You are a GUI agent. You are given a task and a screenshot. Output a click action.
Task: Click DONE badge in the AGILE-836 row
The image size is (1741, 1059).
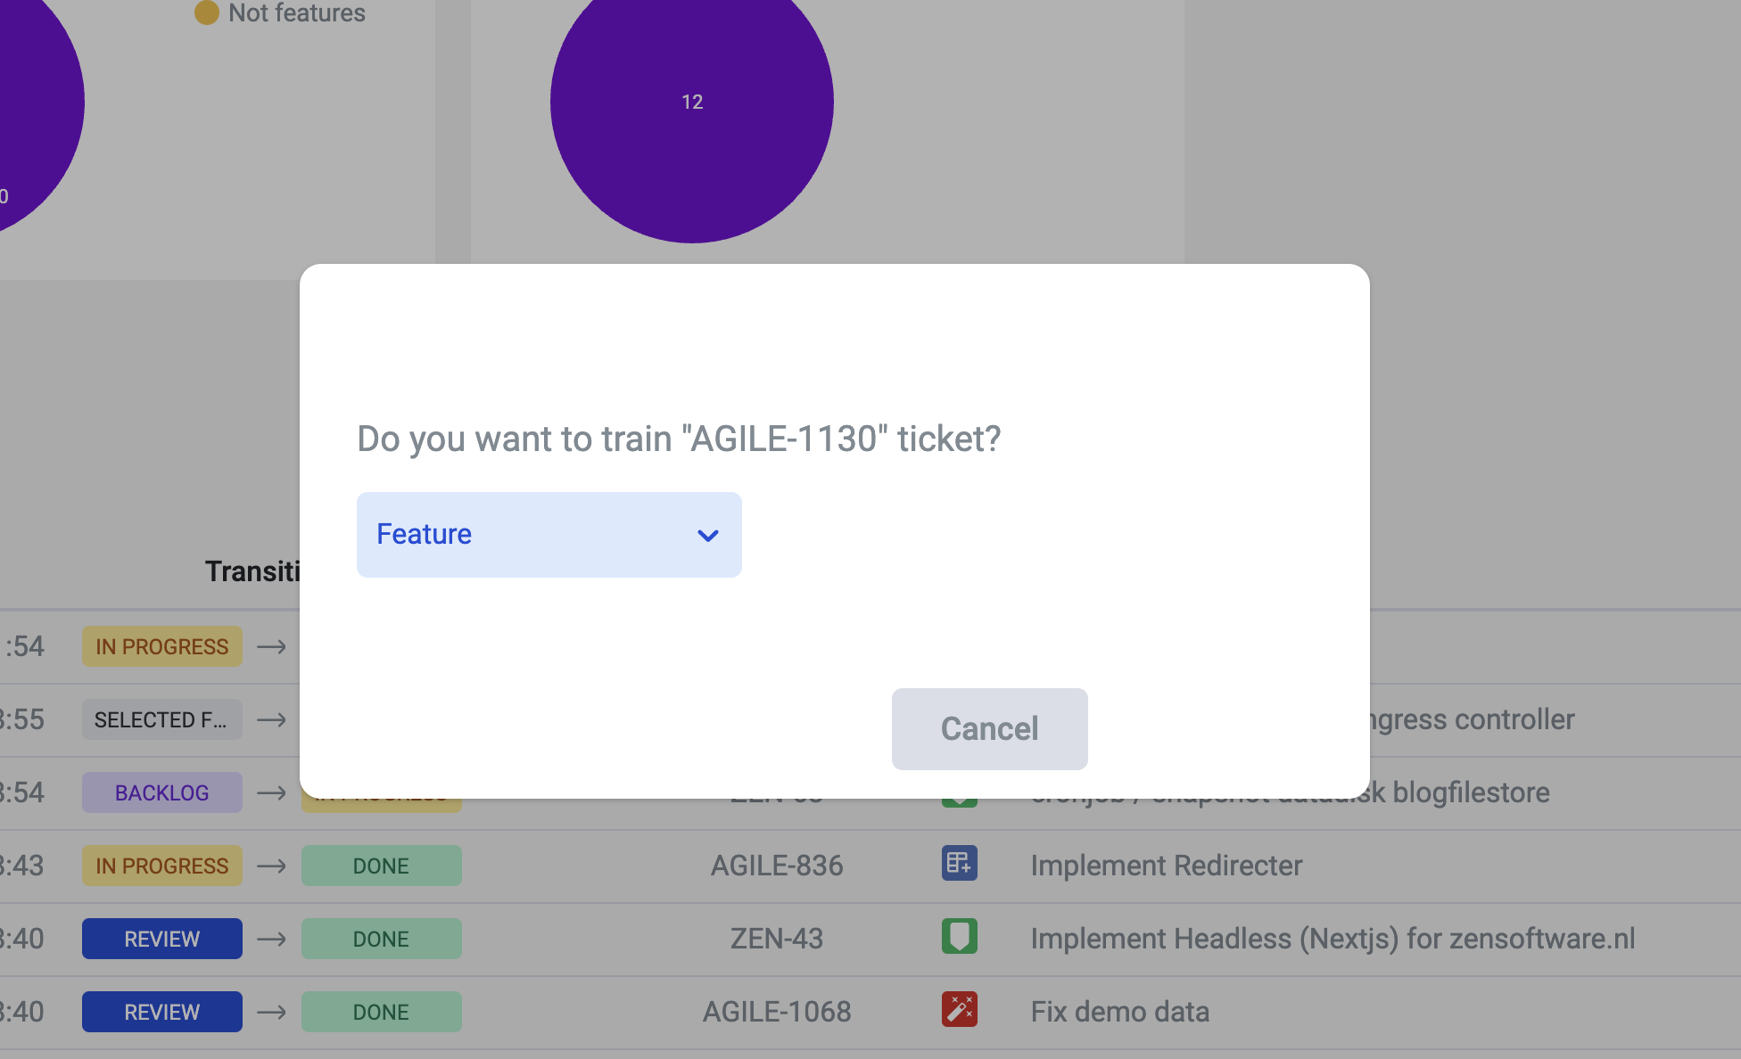381,866
